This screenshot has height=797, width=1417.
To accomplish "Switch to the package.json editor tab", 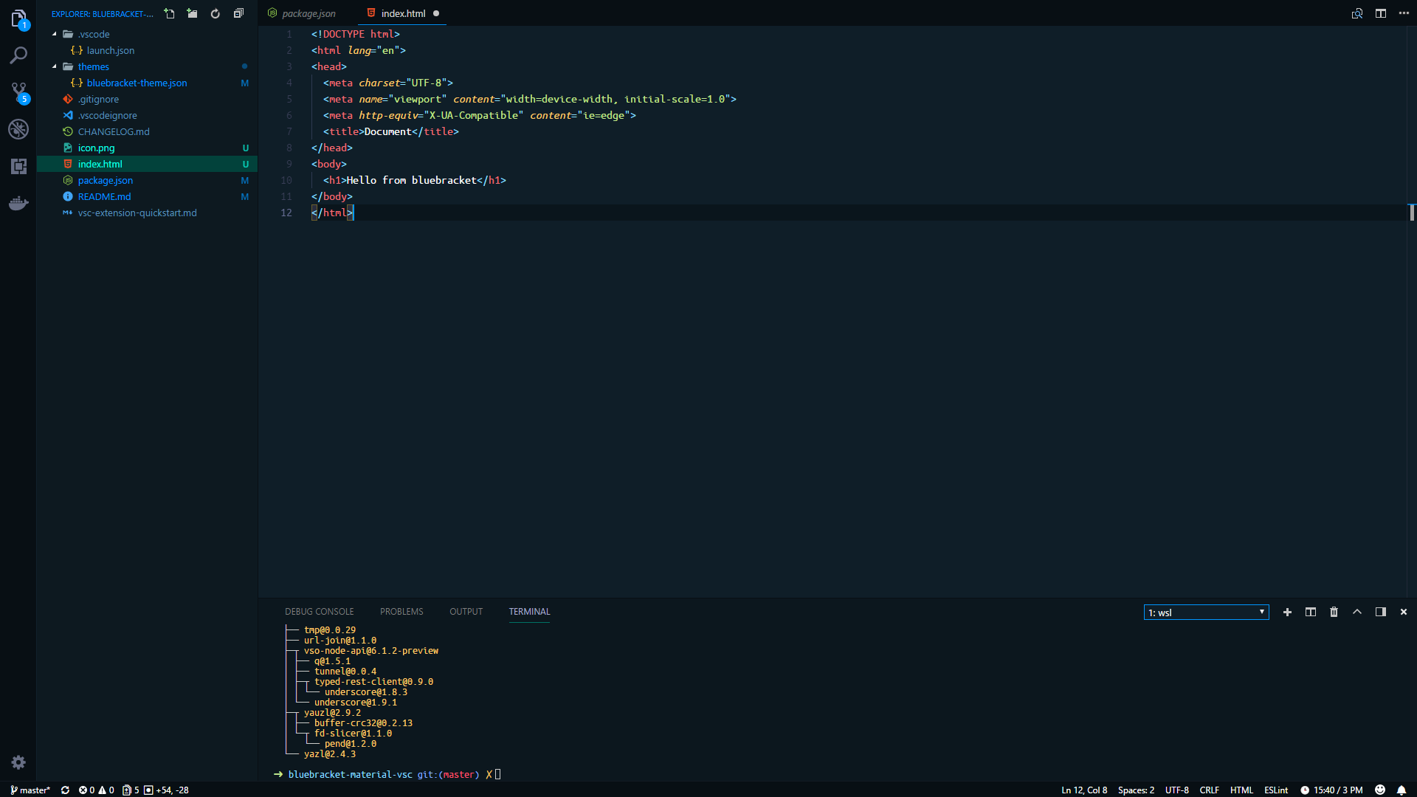I will (308, 13).
